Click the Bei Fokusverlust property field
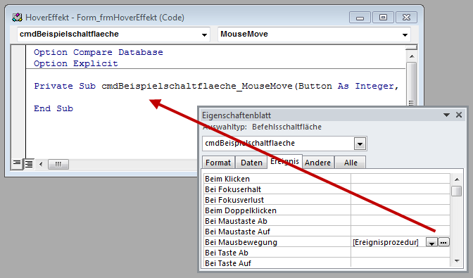473x278 pixels. tap(401, 200)
